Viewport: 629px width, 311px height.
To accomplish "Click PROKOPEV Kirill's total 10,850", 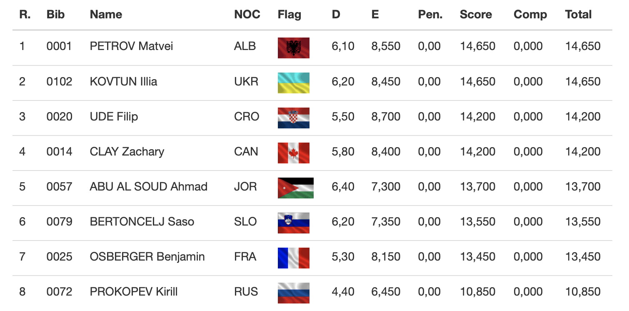I will click(583, 291).
